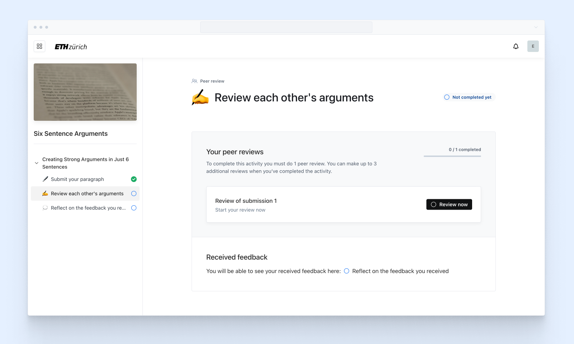The height and width of the screenshot is (344, 574).
Task: Click the 0 / 1 completed label
Action: [465, 150]
